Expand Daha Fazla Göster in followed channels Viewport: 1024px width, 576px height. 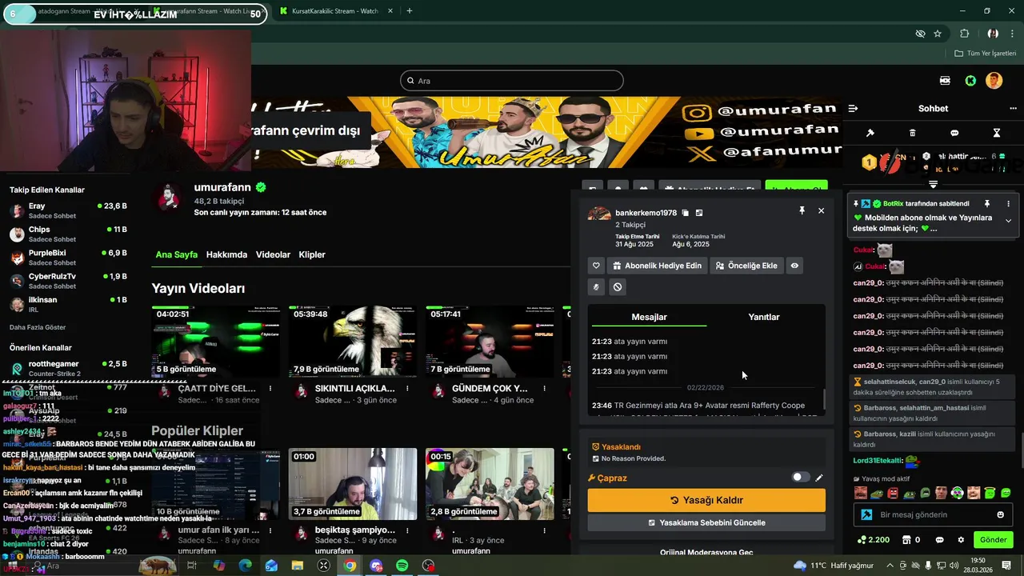(x=38, y=327)
